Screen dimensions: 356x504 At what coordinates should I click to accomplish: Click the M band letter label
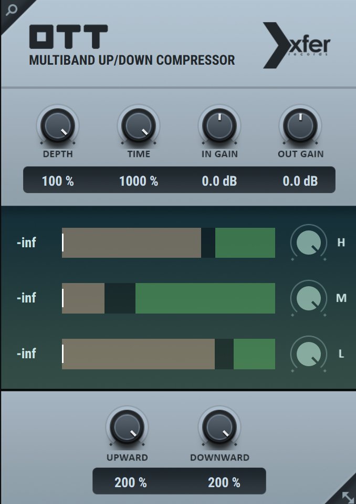click(341, 298)
